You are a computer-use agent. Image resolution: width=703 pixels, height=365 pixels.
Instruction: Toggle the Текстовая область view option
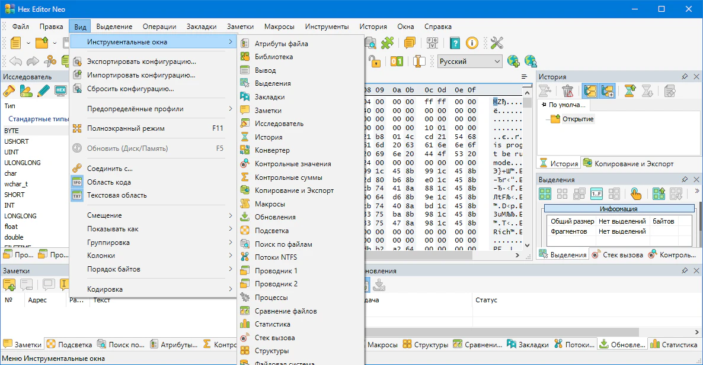point(116,195)
